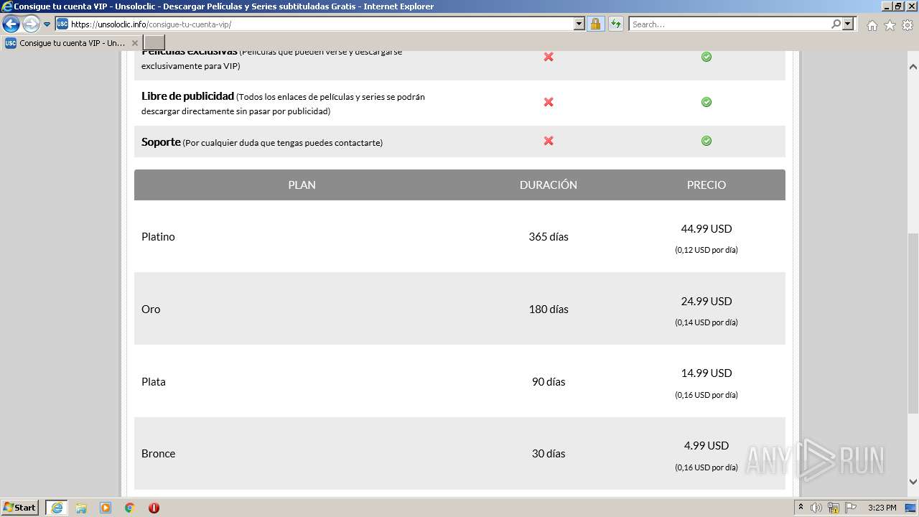Expand the address bar autocomplete dropdown arrow
The width and height of the screenshot is (919, 517).
click(x=579, y=24)
